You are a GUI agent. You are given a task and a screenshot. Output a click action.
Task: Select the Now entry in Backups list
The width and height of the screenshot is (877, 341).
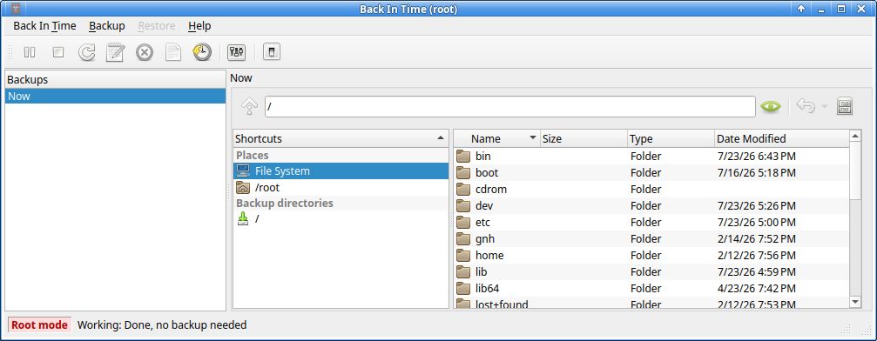[115, 97]
